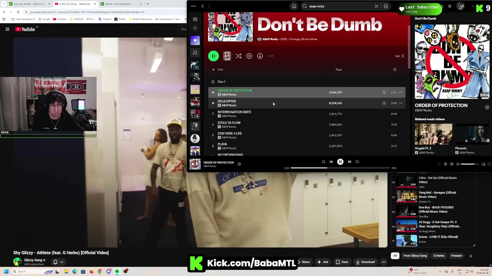Skip to next track in player
Viewport: 492px width, 276px height.
(x=349, y=162)
